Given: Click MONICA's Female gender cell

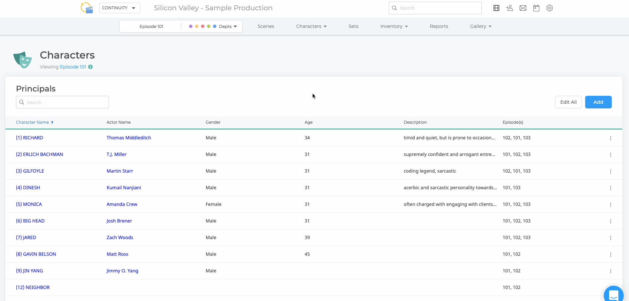Looking at the screenshot, I should pyautogui.click(x=214, y=204).
